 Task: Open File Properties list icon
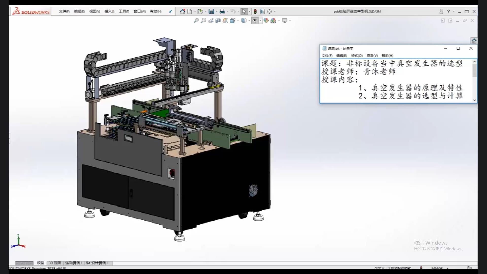point(263,11)
